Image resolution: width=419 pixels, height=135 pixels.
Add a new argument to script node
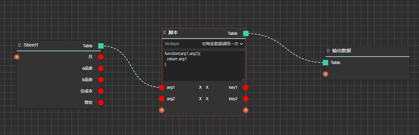[x=162, y=110]
